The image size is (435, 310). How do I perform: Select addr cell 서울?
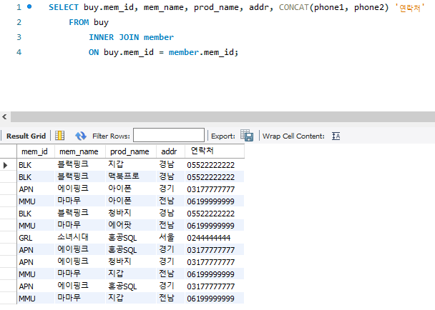(170, 237)
